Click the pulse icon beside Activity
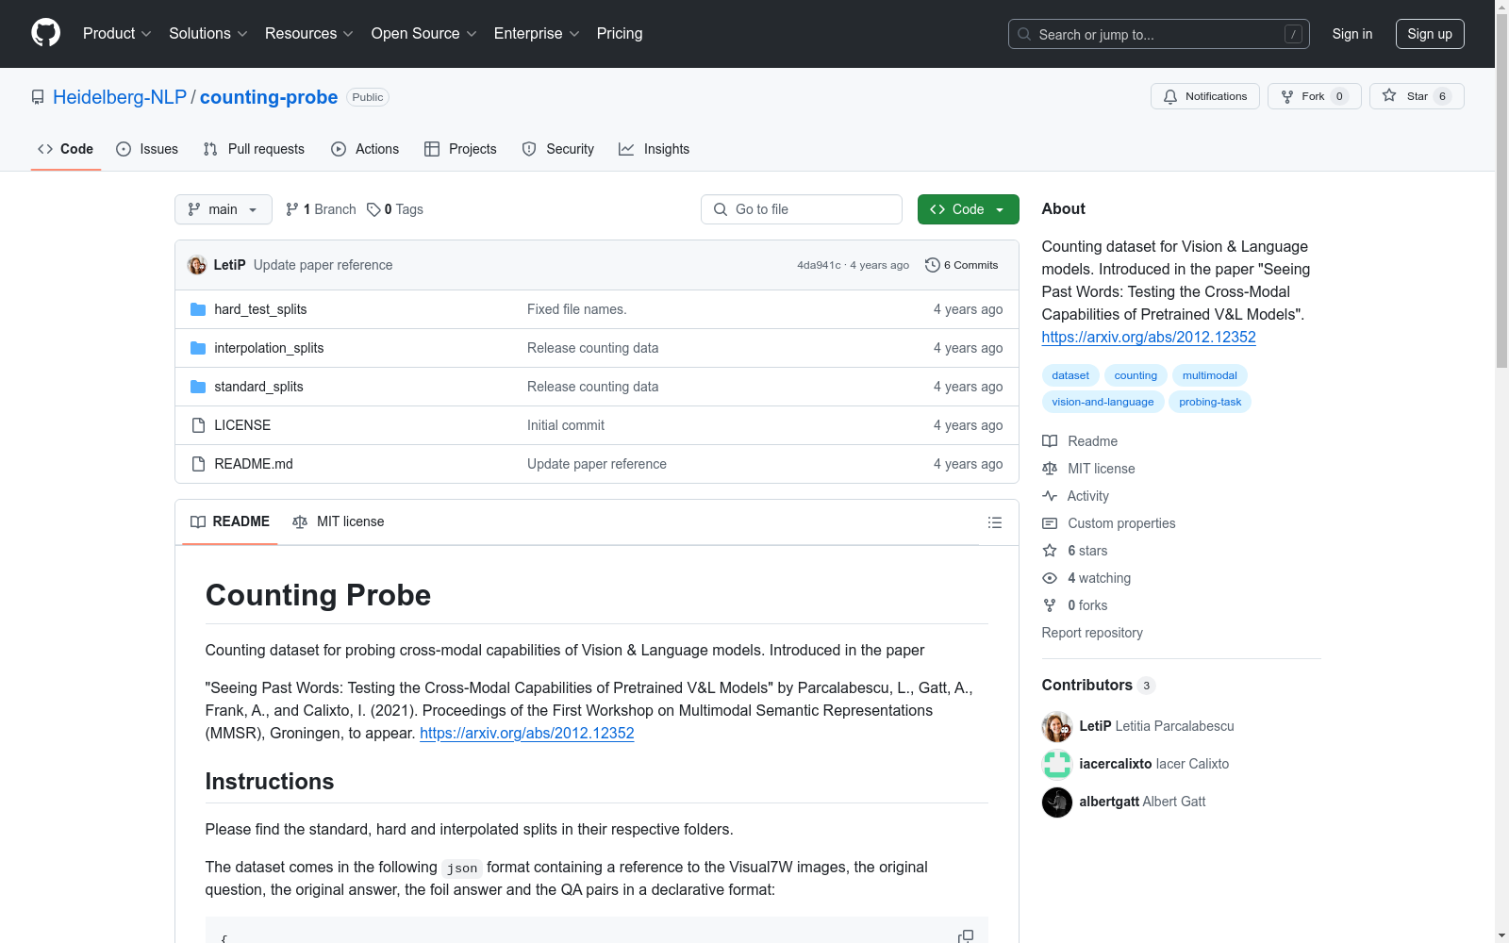Screen dimensions: 1509x943 coord(1050,496)
